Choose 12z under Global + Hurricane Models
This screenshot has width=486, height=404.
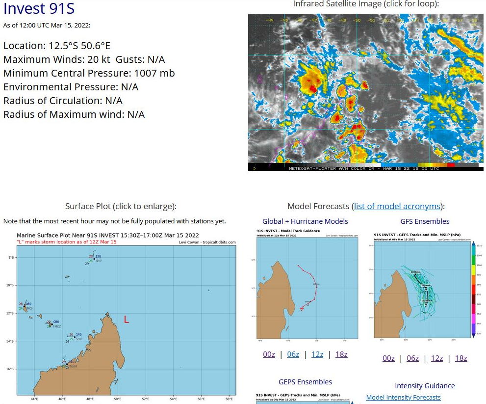(x=317, y=354)
